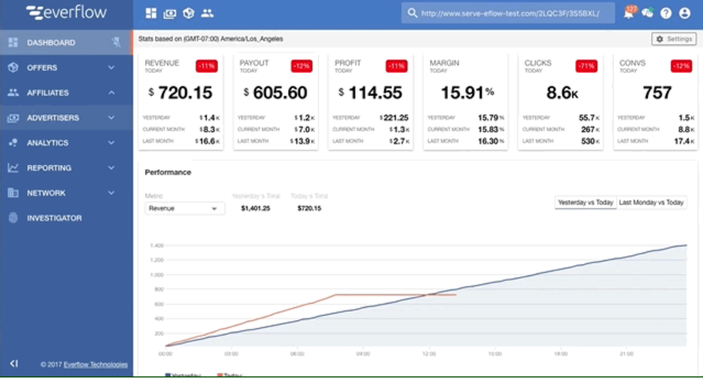Expand the Advertisers menu chevron
The image size is (703, 382).
click(111, 118)
